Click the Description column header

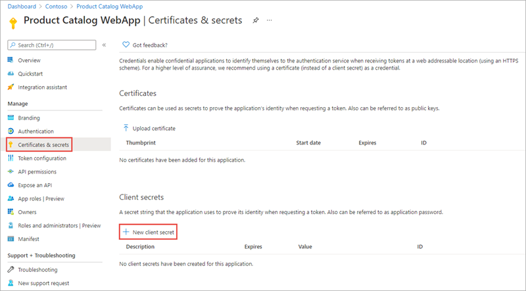point(140,246)
